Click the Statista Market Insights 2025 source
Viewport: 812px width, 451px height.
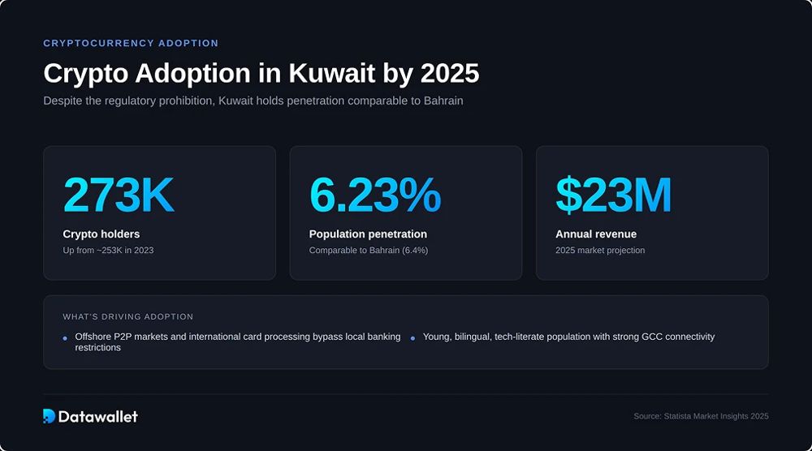click(x=702, y=416)
